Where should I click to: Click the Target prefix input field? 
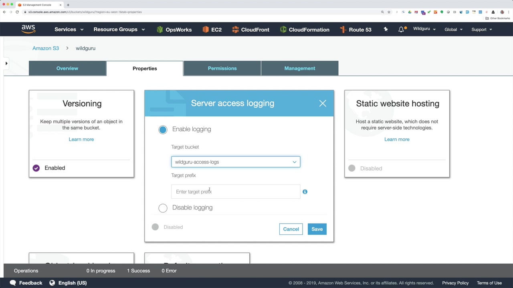point(236,192)
